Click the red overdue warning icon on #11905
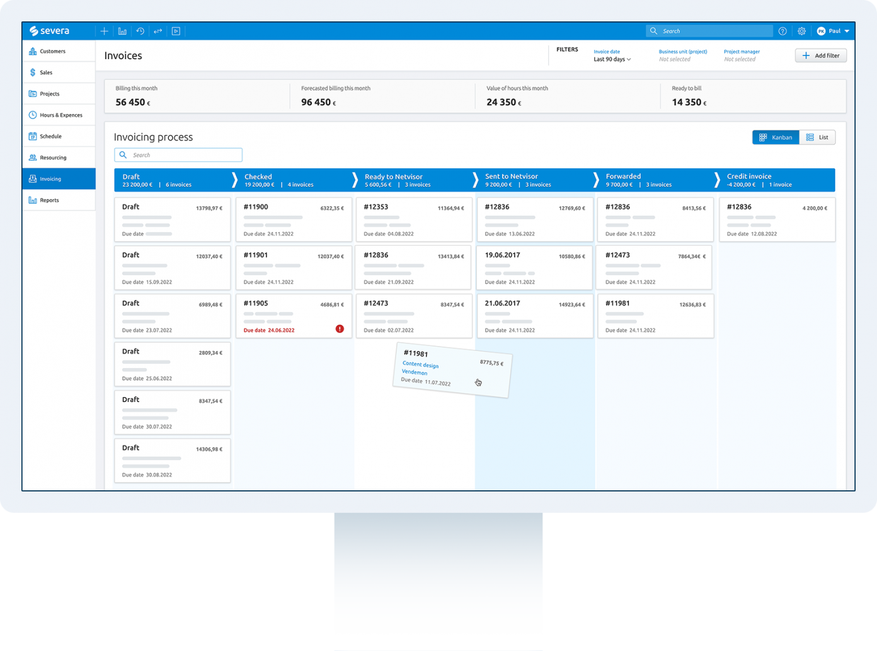Screen dimensions: 877x651 tap(340, 329)
